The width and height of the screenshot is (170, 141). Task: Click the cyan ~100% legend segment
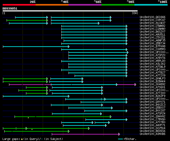[x=151, y=5]
